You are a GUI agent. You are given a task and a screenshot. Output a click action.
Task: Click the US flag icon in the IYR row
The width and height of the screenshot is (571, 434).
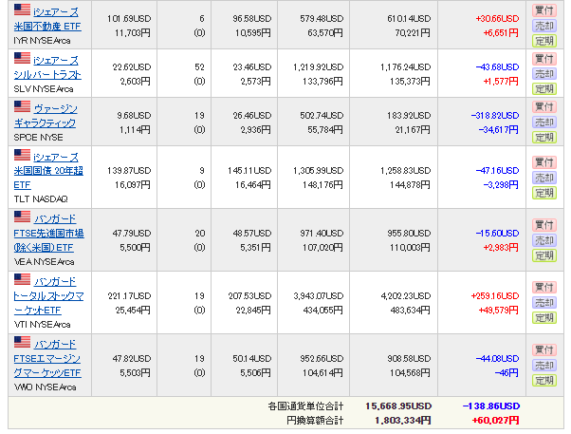click(22, 9)
